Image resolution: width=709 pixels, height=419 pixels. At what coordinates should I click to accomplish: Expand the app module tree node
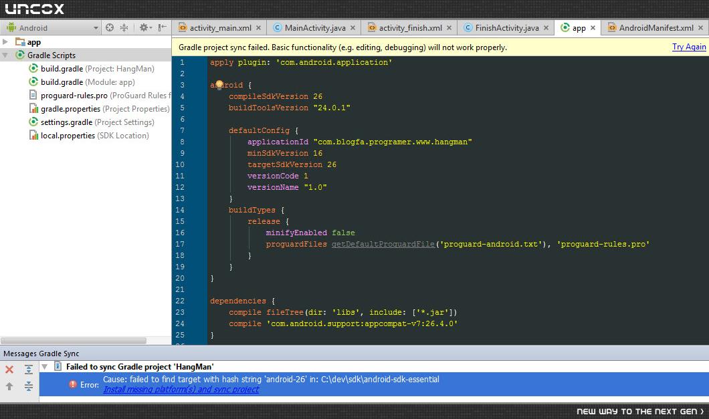(5, 41)
